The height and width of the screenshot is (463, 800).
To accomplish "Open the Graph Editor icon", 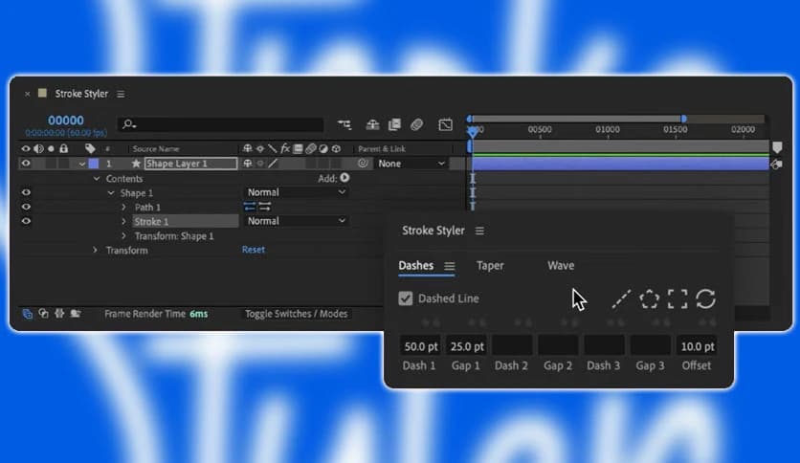I will [445, 124].
